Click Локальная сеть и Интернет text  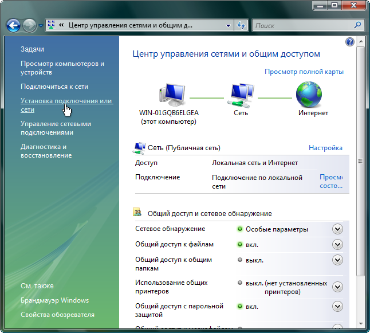(255, 163)
